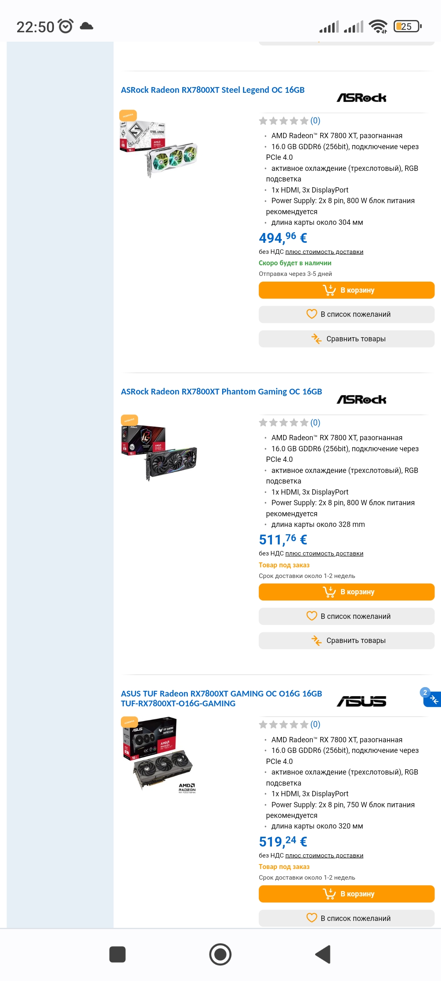Add ASUS TUF RX7800XT to cart
Viewport: 441px width, 981px height.
347,894
